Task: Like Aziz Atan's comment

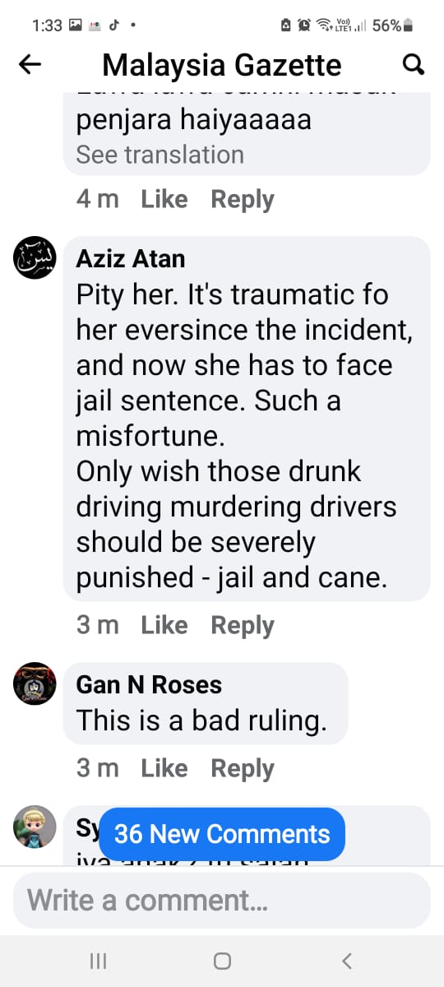Action: click(164, 625)
